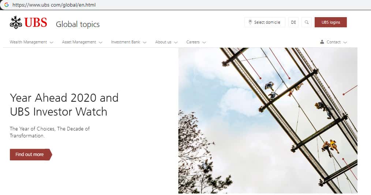Click the URL in the address bar

click(54, 5)
